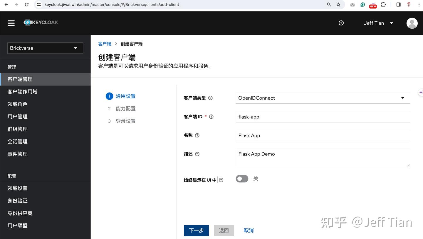Click inside the 客户端 ID input field
423x239 pixels.
point(323,117)
